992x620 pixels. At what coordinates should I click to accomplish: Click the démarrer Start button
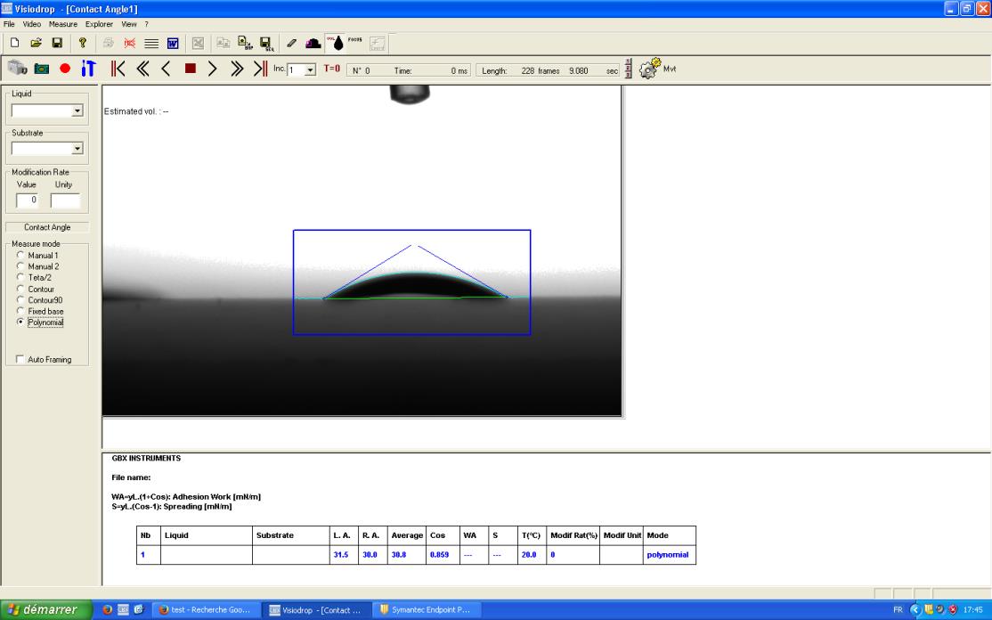point(46,610)
